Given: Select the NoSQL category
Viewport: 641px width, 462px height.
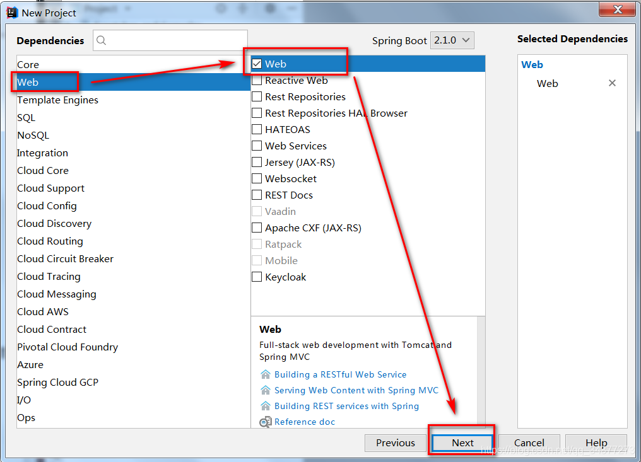Looking at the screenshot, I should (x=133, y=136).
